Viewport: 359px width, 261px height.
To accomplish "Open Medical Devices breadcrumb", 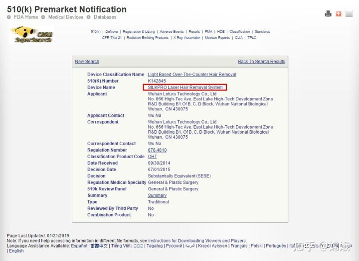I will coord(66,17).
